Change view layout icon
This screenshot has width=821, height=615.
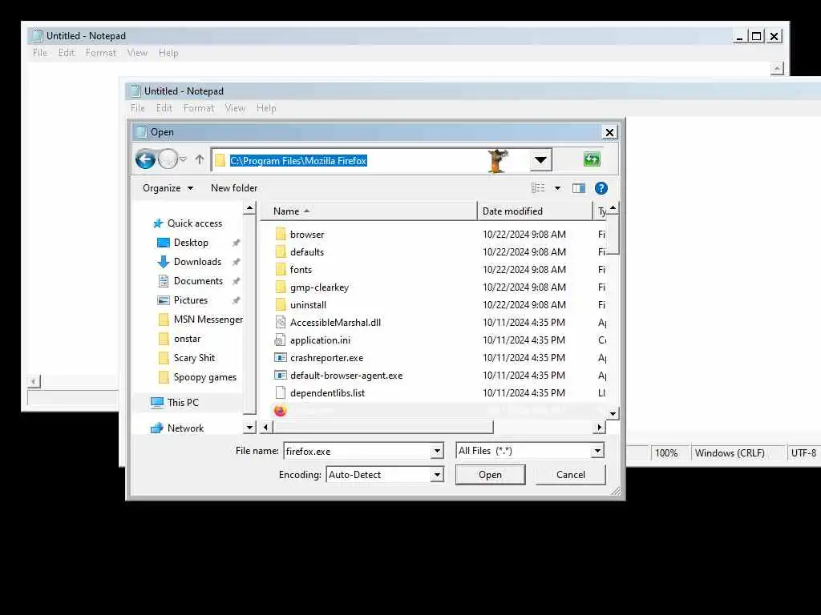click(x=538, y=188)
